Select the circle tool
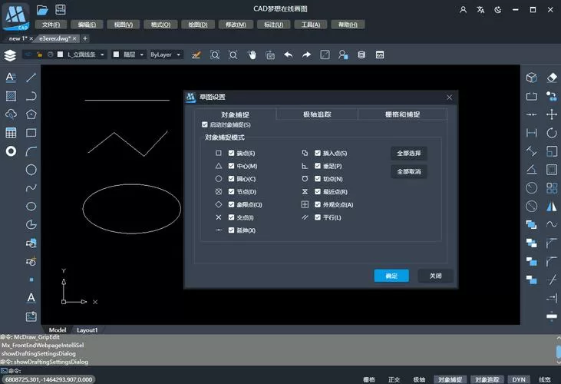This screenshot has height=384, width=561. point(31,170)
